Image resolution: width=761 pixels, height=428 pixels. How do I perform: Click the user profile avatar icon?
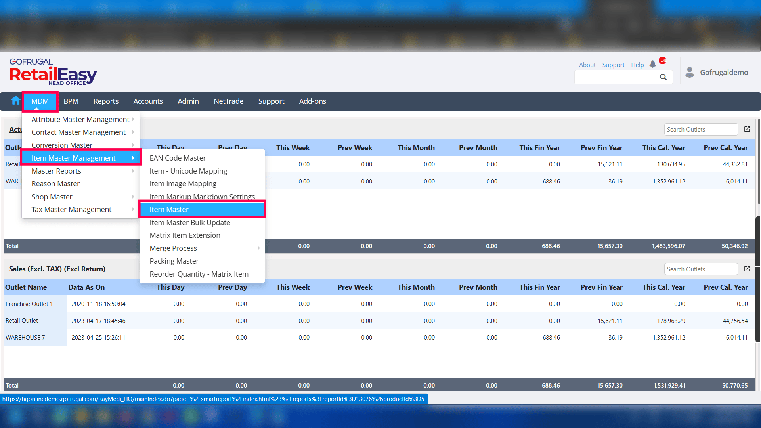coord(690,72)
